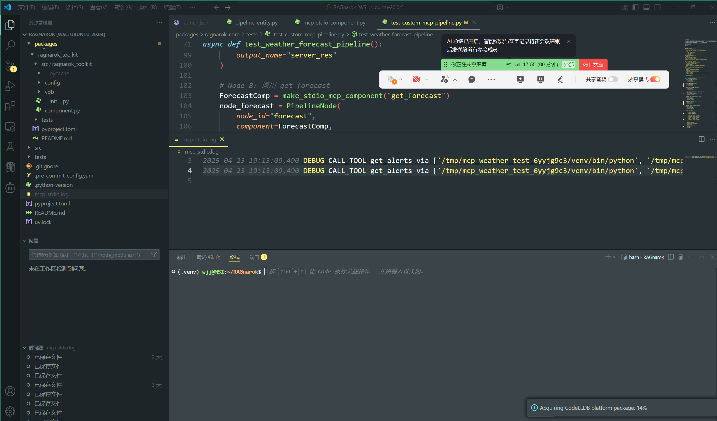Click the Kill Terminal trash icon
717x421 pixels.
click(680, 257)
